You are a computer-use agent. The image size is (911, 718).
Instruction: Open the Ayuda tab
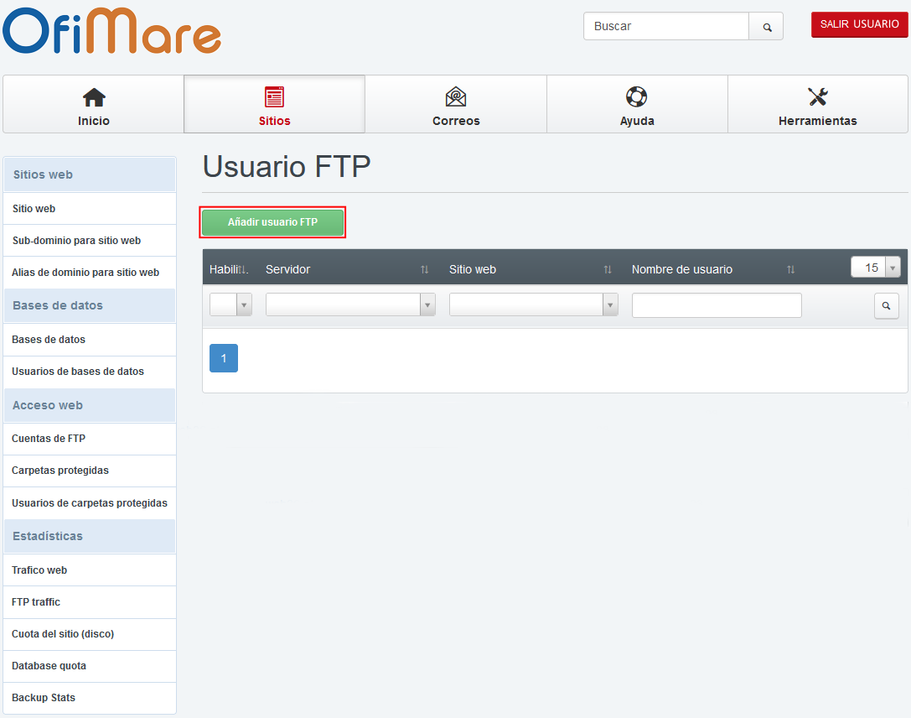tap(637, 104)
